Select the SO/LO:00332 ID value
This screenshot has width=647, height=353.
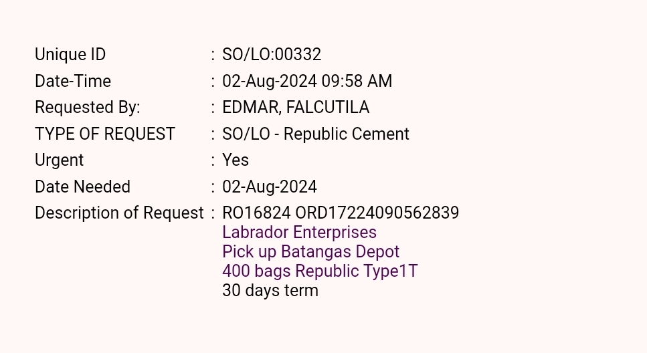tap(272, 55)
